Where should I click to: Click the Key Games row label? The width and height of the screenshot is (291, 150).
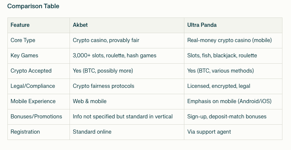point(24,55)
